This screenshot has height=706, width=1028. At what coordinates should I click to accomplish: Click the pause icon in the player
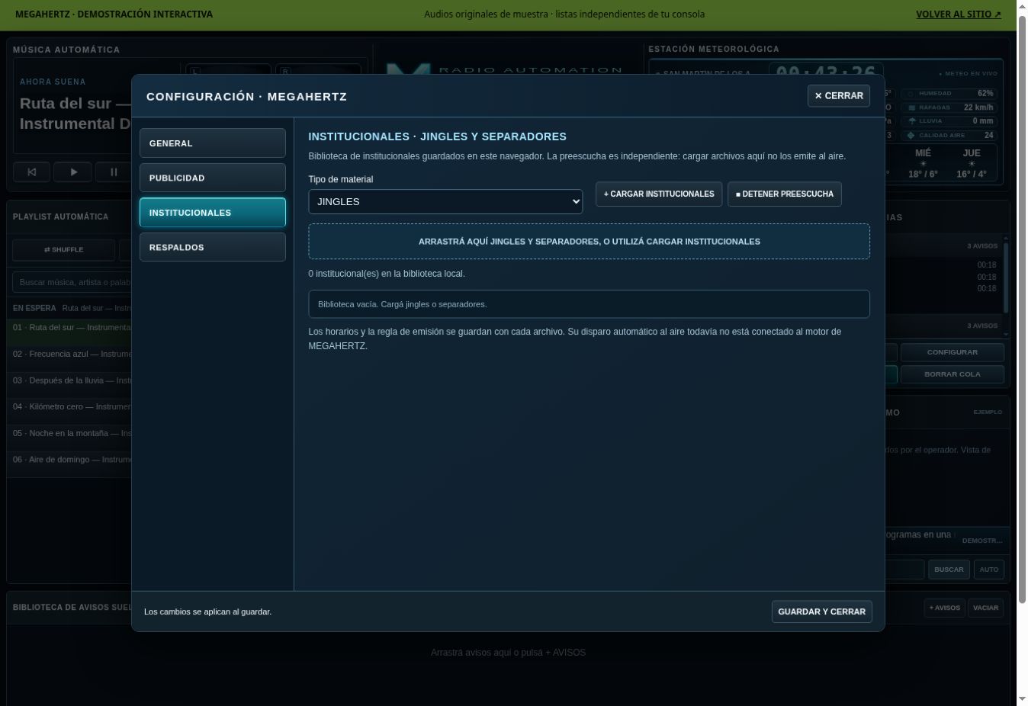(114, 172)
